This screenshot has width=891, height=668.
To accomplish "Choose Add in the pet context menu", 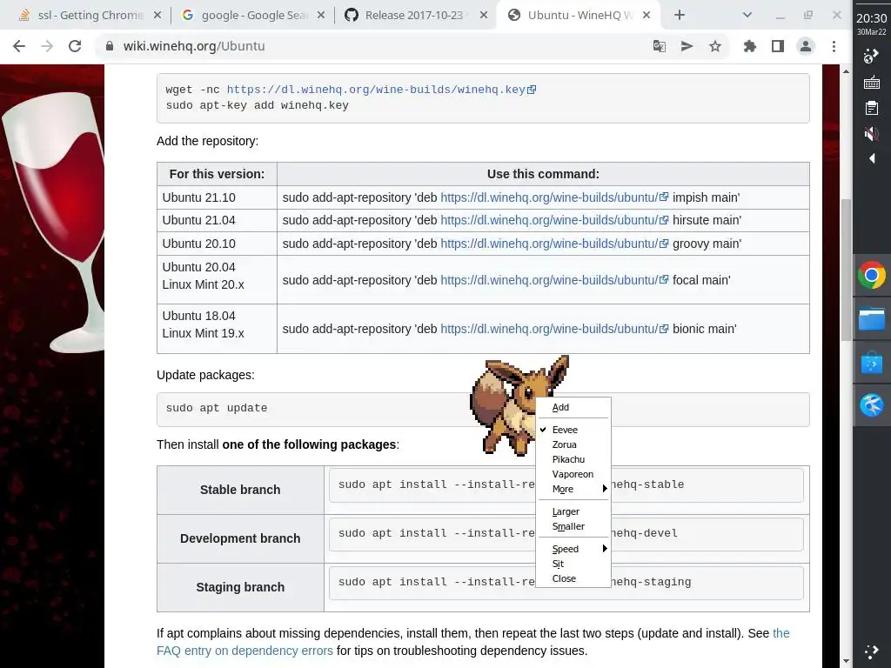I will coord(573,407).
